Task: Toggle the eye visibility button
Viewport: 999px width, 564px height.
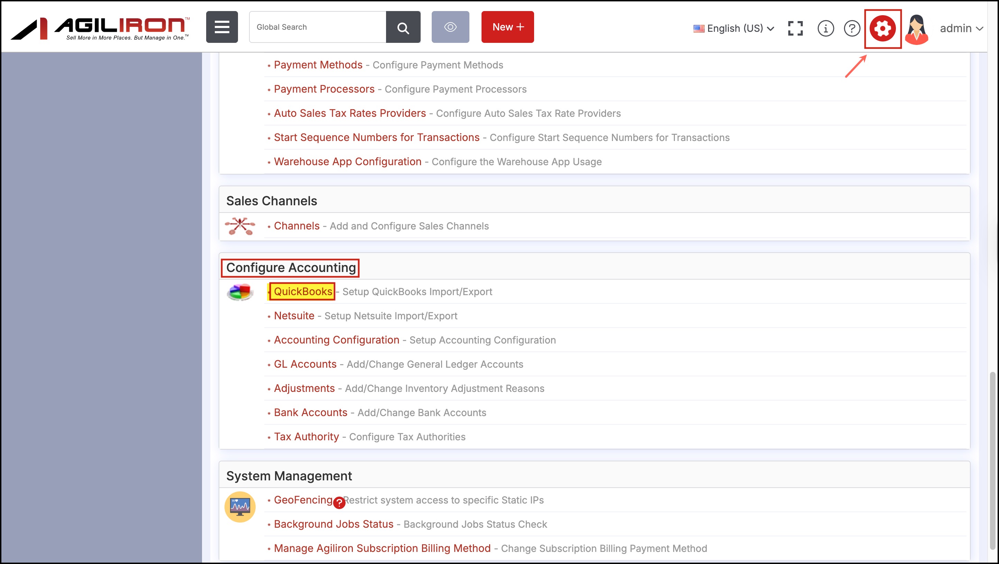Action: click(450, 27)
